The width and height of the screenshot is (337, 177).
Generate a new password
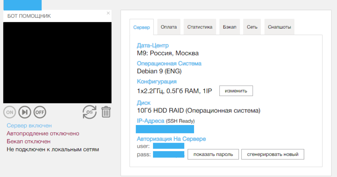[x=272, y=154]
